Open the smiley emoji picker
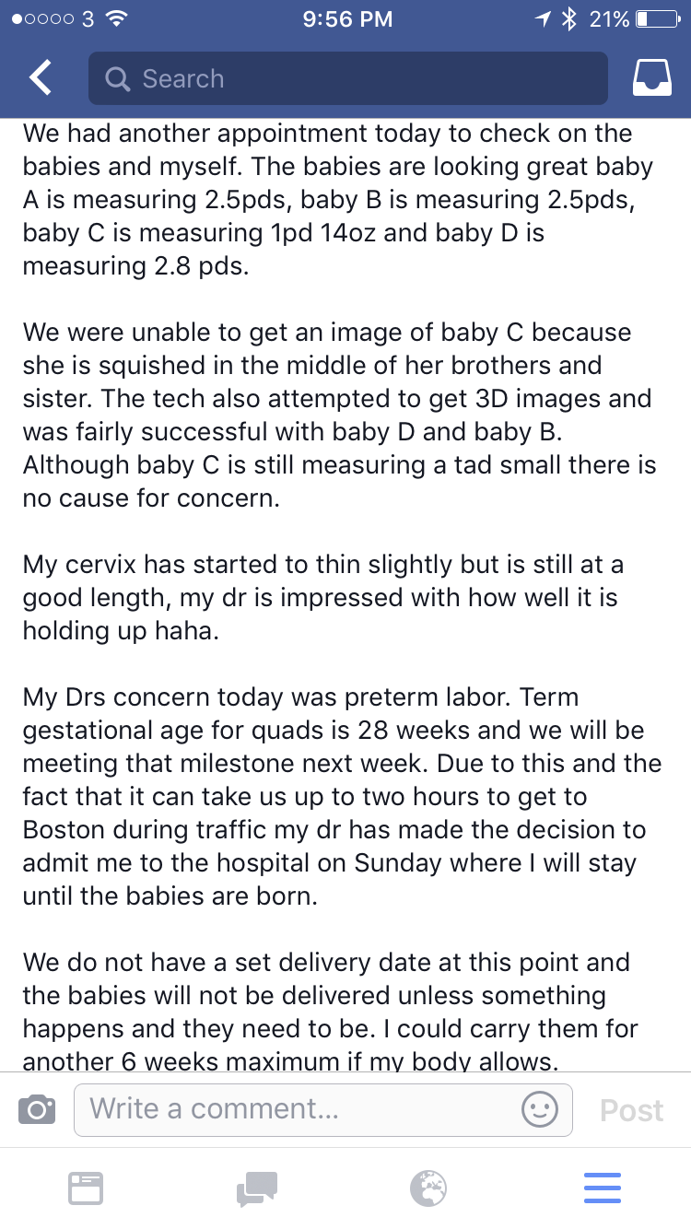This screenshot has width=691, height=1229. coord(540,1108)
